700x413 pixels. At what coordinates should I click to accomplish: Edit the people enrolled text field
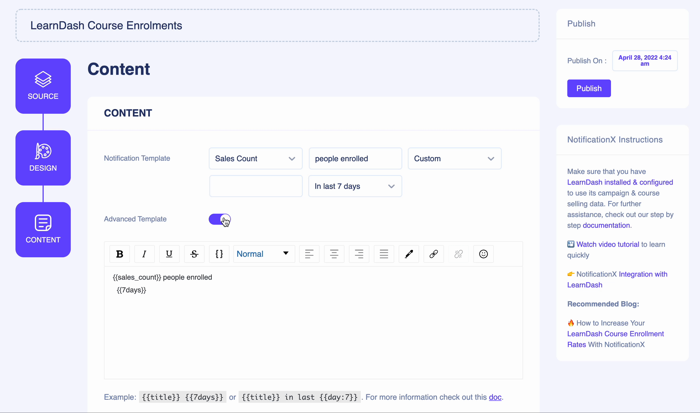point(355,159)
